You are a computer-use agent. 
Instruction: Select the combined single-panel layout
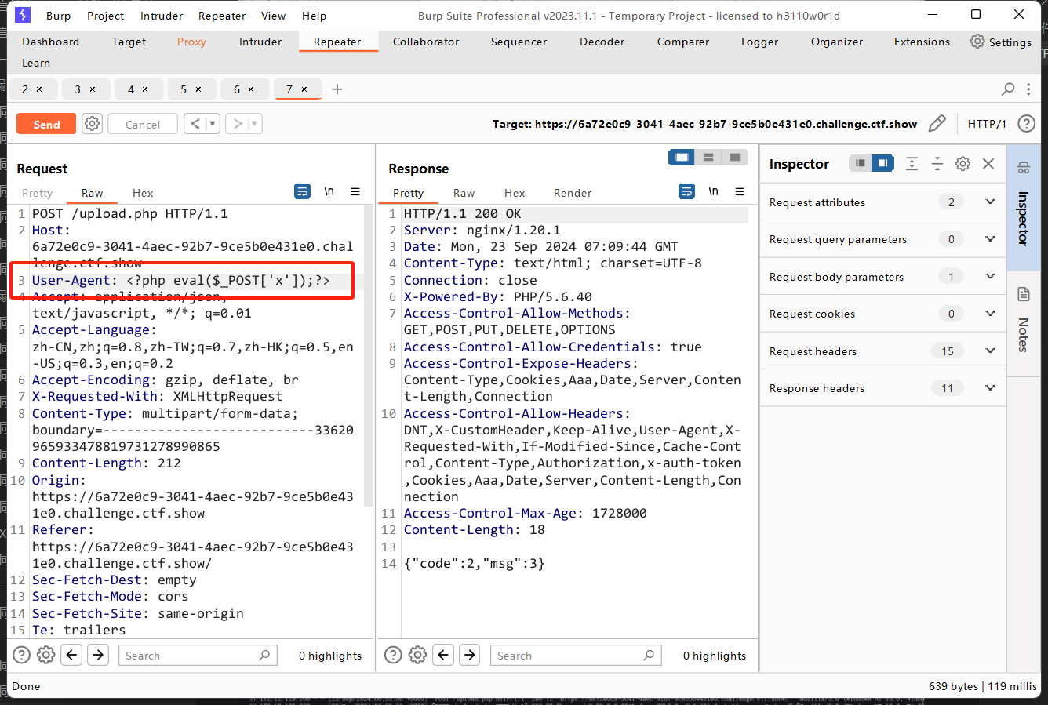[734, 158]
